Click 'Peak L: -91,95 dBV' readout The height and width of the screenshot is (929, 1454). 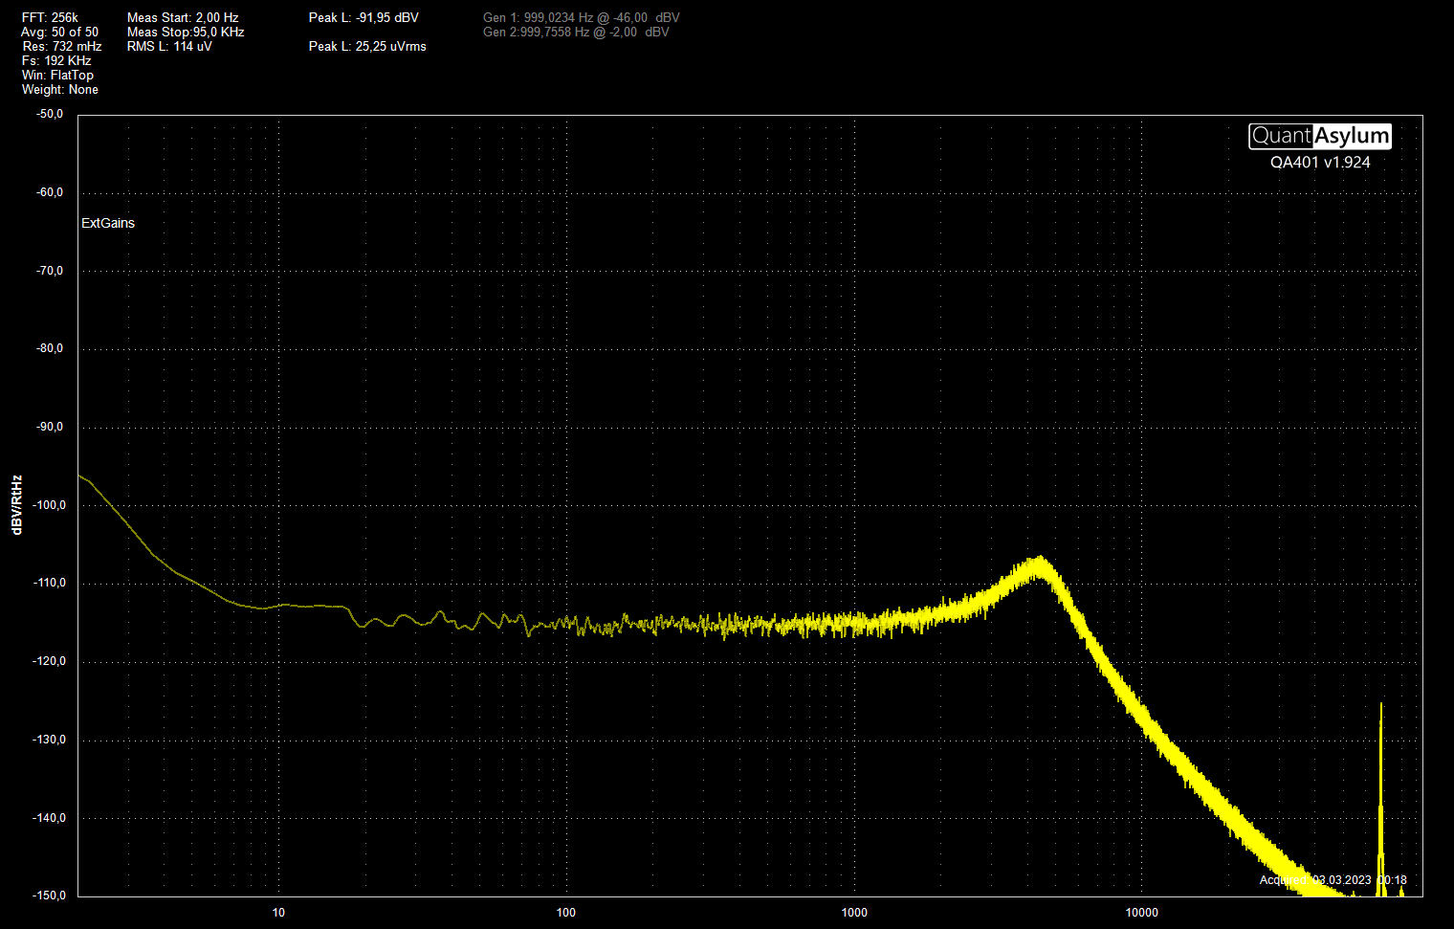click(363, 17)
